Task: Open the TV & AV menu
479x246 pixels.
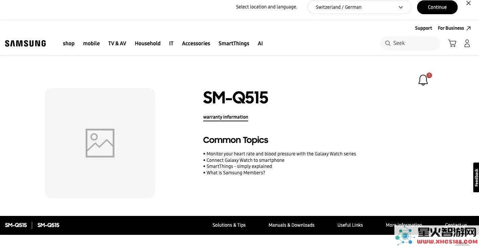Action: coord(117,43)
